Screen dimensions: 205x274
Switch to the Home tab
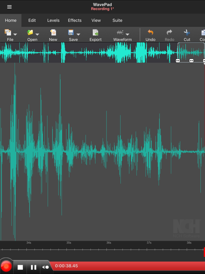click(x=11, y=21)
